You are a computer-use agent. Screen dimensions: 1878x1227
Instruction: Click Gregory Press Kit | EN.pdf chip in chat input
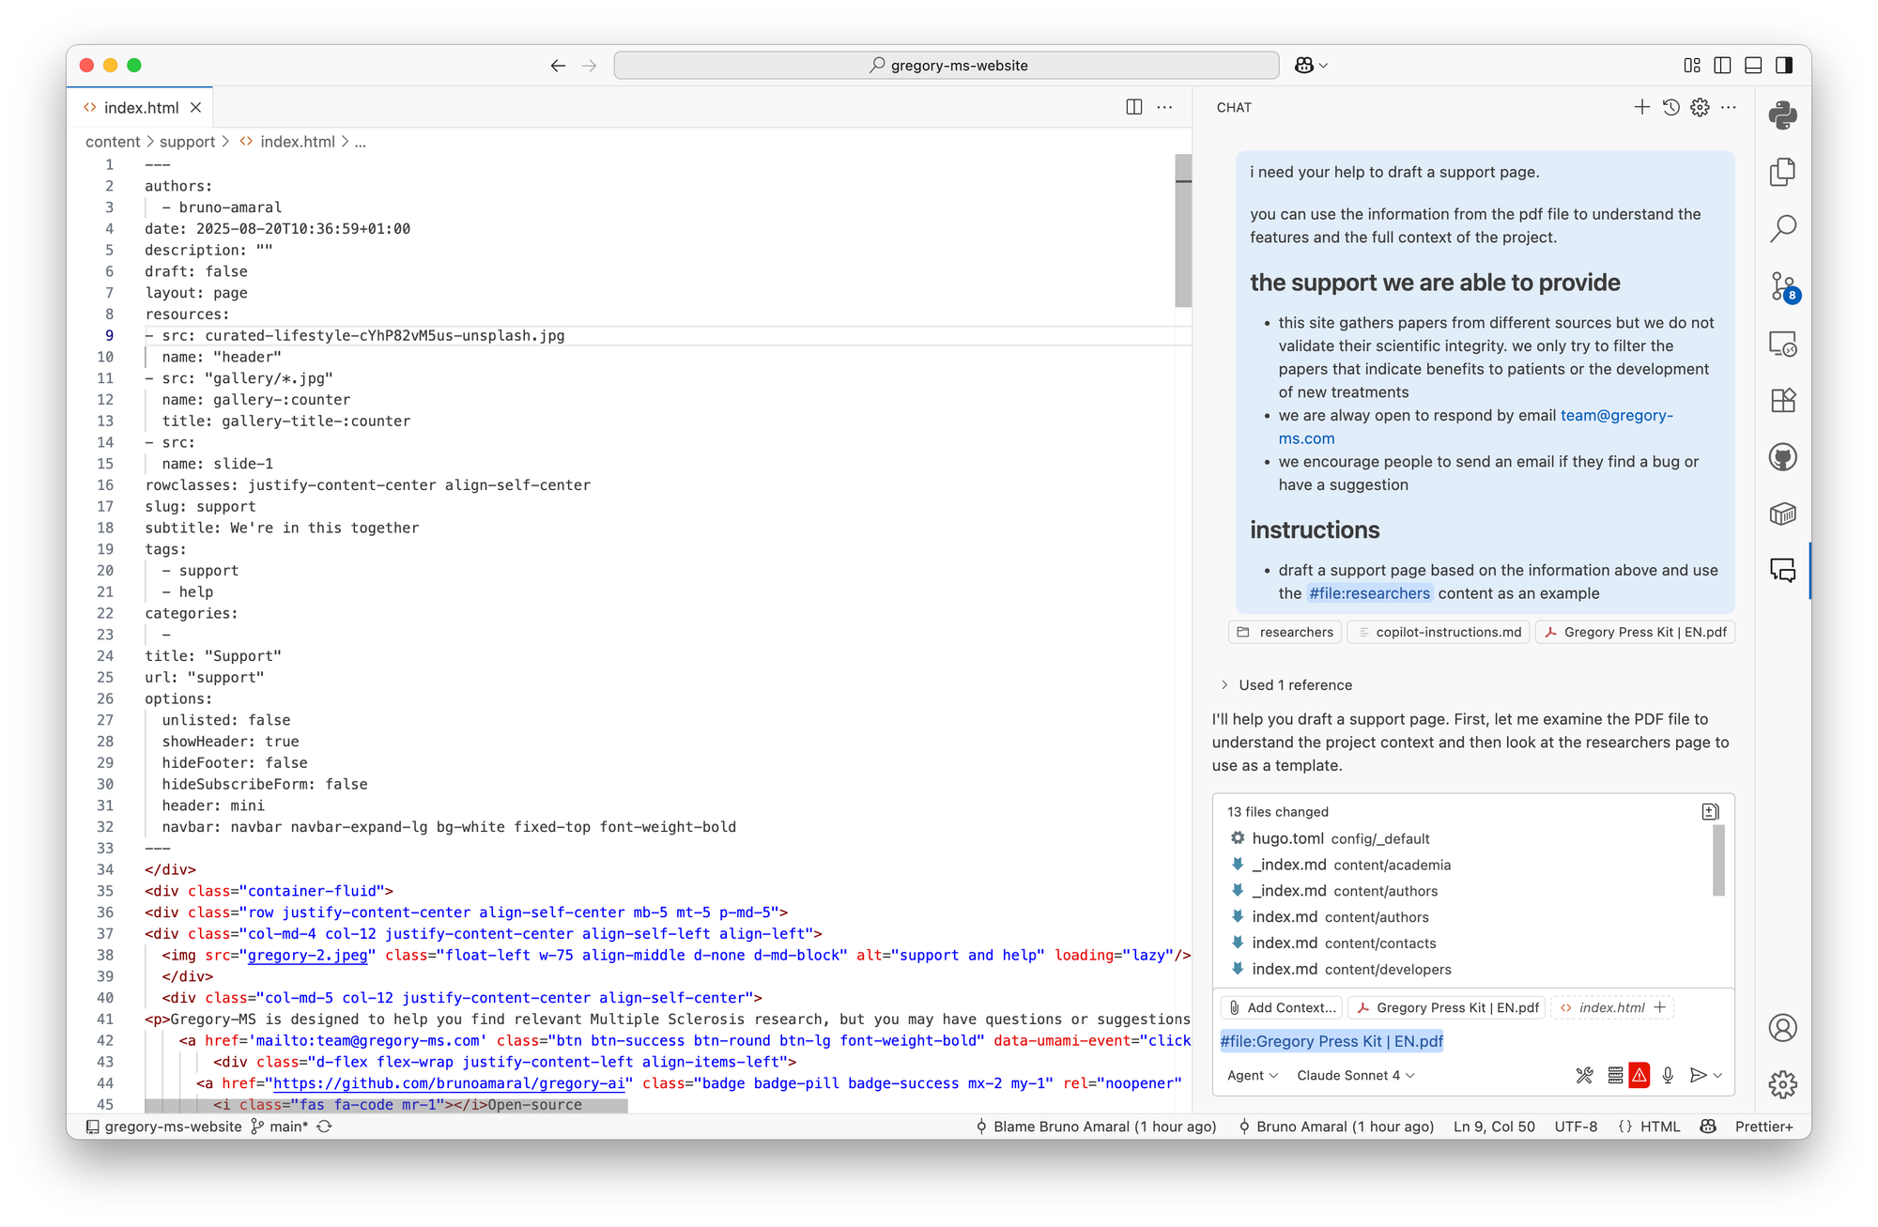click(x=1447, y=1008)
